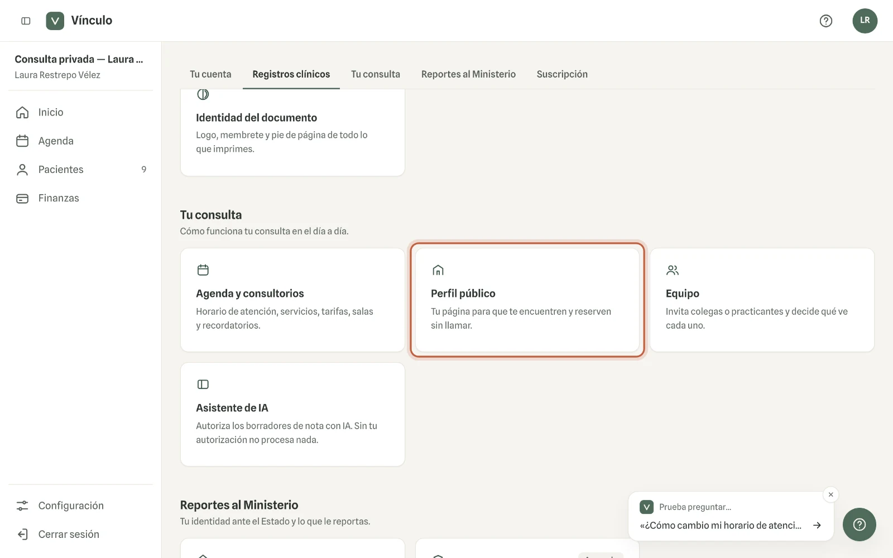Open the Agenda y consultorios card

[x=292, y=300]
